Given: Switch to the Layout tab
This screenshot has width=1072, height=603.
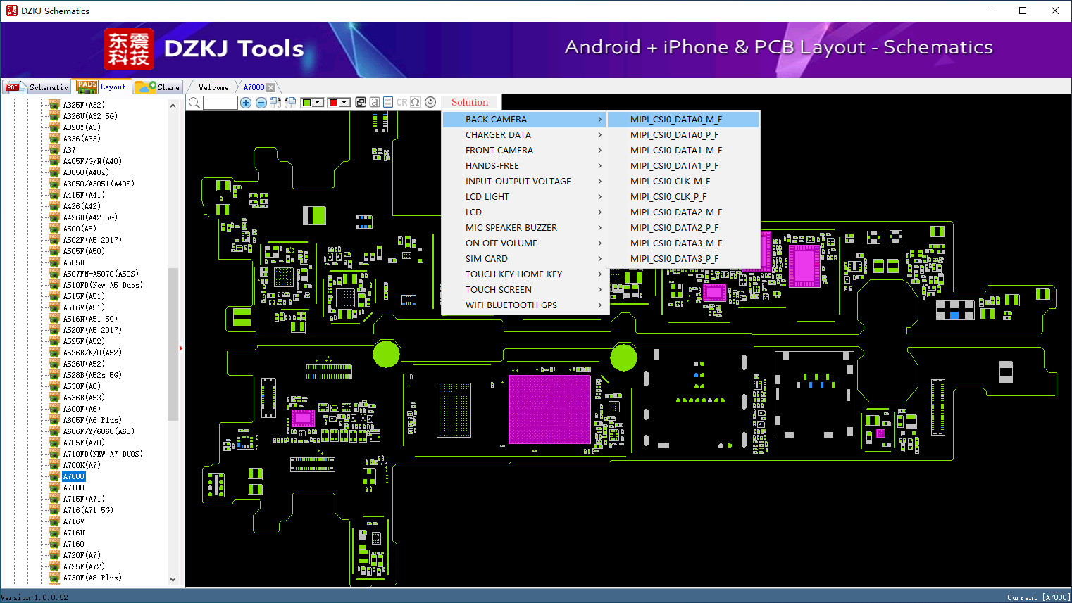Looking at the screenshot, I should [x=103, y=87].
